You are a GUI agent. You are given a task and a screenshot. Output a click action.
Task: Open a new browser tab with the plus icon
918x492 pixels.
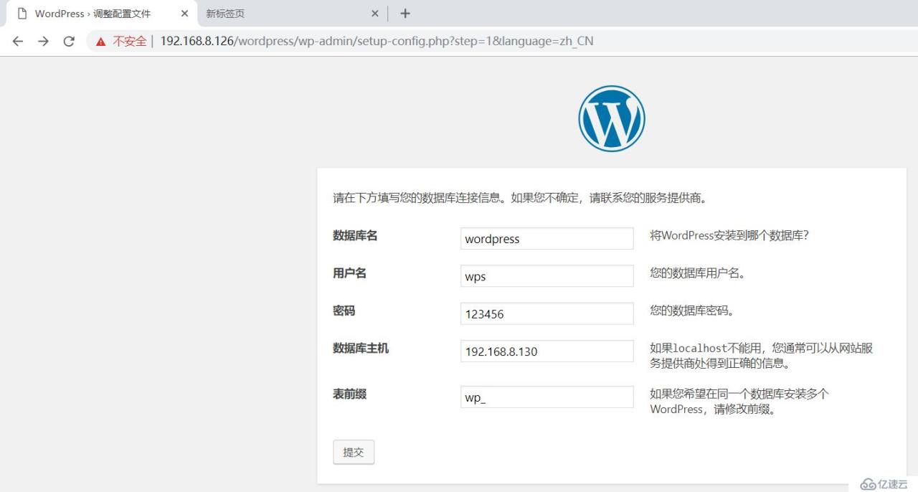tap(405, 13)
